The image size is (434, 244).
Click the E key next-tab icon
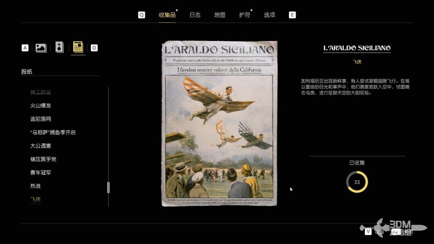tap(292, 15)
